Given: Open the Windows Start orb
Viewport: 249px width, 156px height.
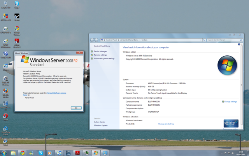Looking at the screenshot, I should click(4, 153).
